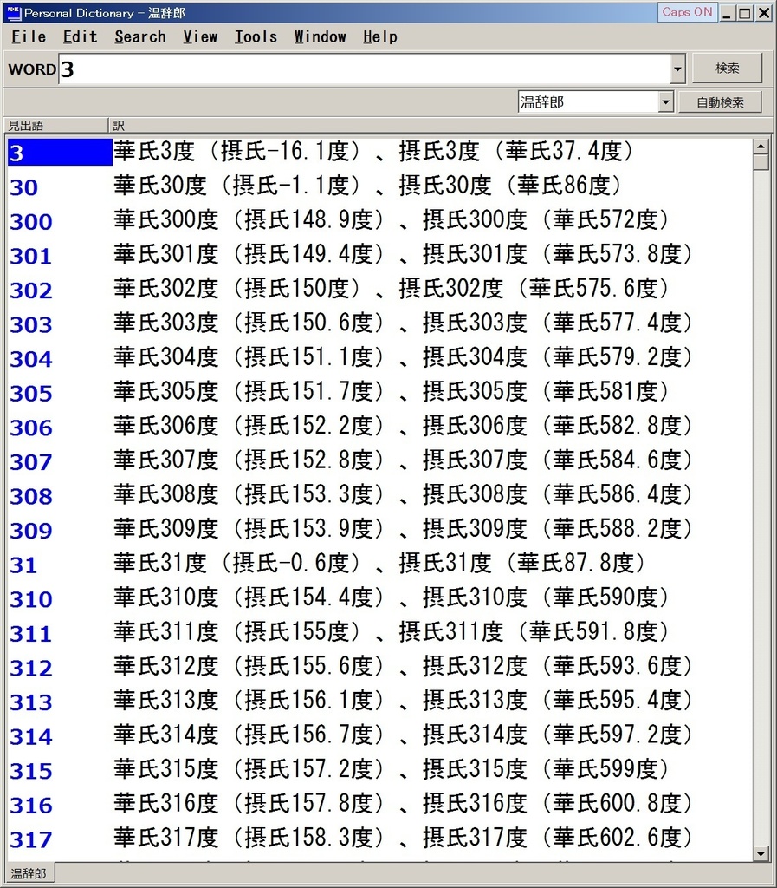Select headword entry 300
Screen dimensions: 777x888
31,221
